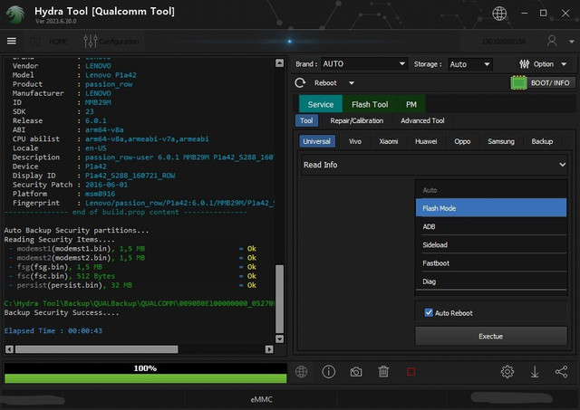This screenshot has width=580, height=410.
Task: Click the msm8916 platform value
Action: click(x=100, y=194)
